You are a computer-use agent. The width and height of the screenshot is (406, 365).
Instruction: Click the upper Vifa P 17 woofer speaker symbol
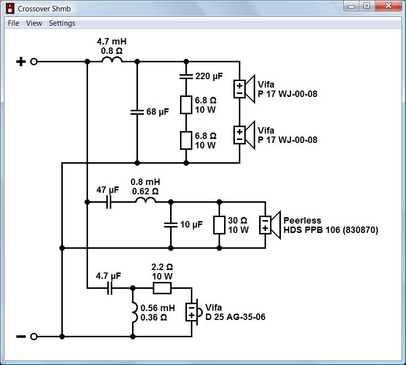tap(245, 89)
